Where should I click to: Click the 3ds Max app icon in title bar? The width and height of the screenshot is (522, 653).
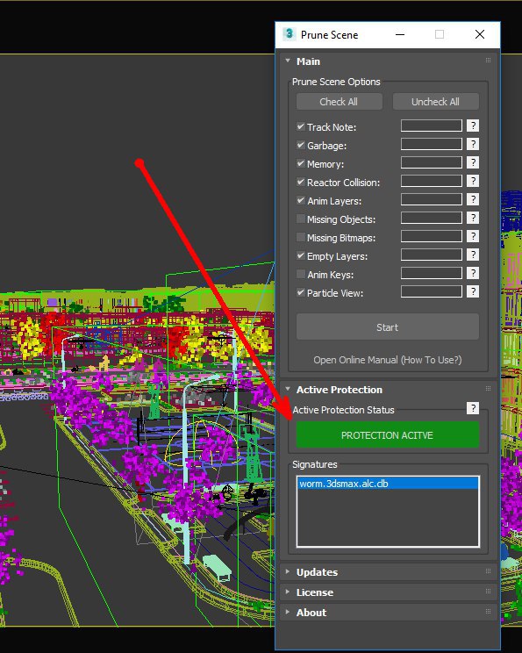click(289, 34)
